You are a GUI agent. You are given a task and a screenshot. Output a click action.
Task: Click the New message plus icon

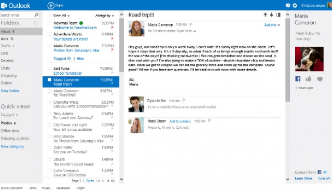point(51,6)
